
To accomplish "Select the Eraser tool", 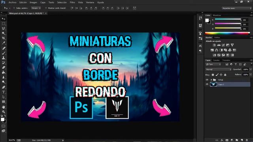I will (4, 67).
